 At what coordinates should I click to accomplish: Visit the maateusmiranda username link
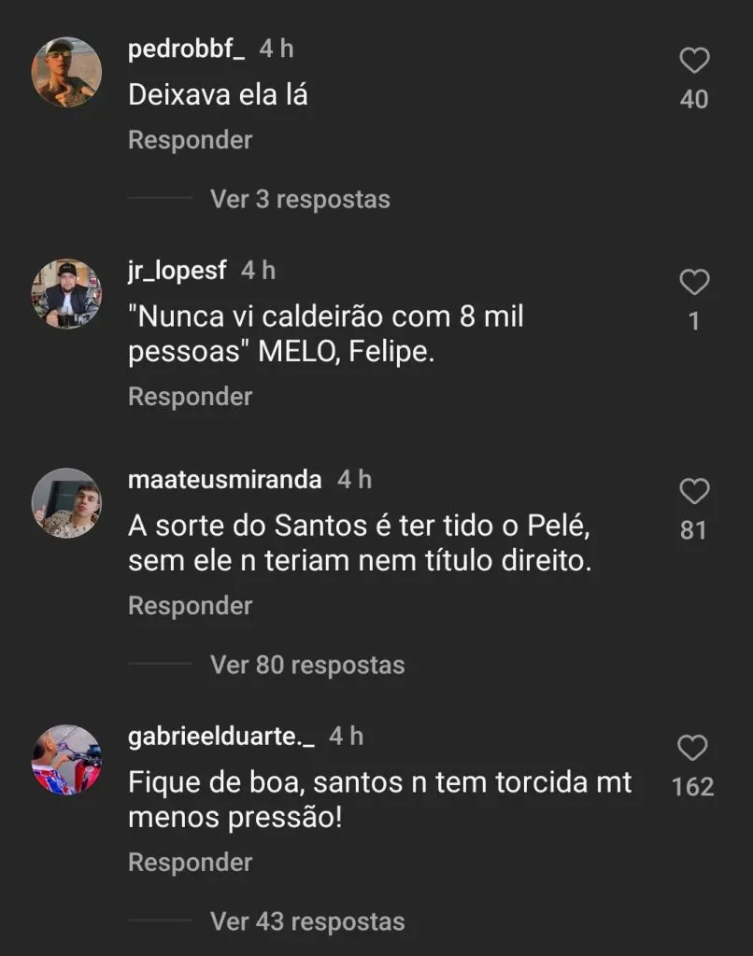point(224,480)
